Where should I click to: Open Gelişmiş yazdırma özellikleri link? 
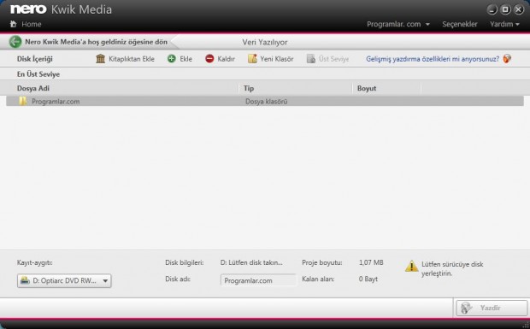[x=433, y=59]
